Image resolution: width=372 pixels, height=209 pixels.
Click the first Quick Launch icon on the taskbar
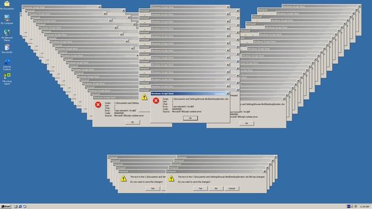click(x=16, y=207)
